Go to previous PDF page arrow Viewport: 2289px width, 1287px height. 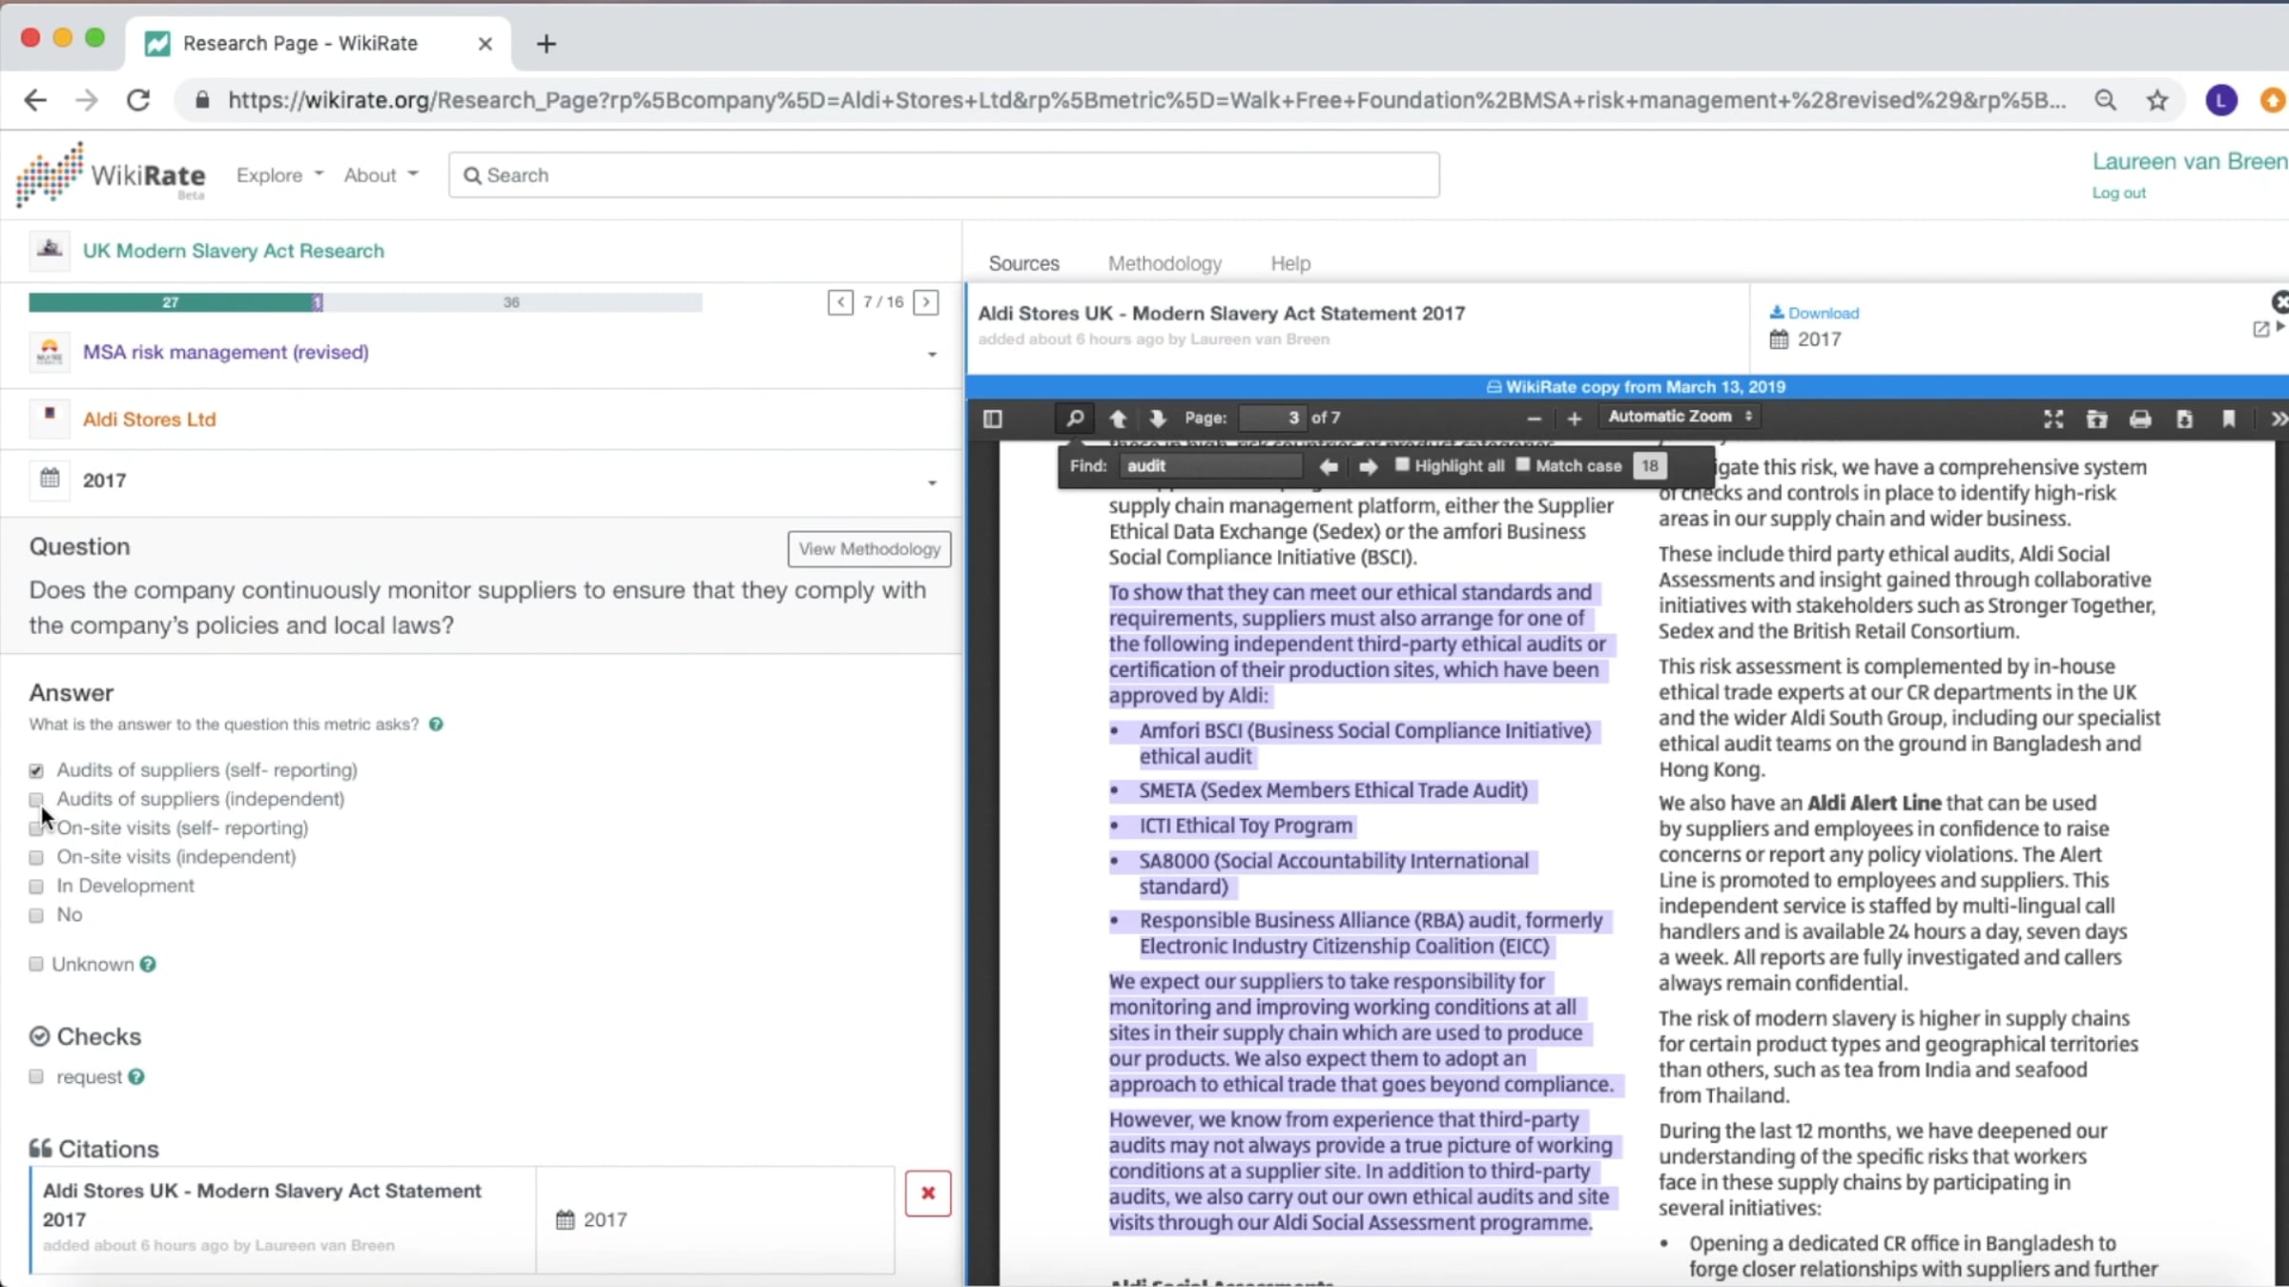coord(1118,419)
